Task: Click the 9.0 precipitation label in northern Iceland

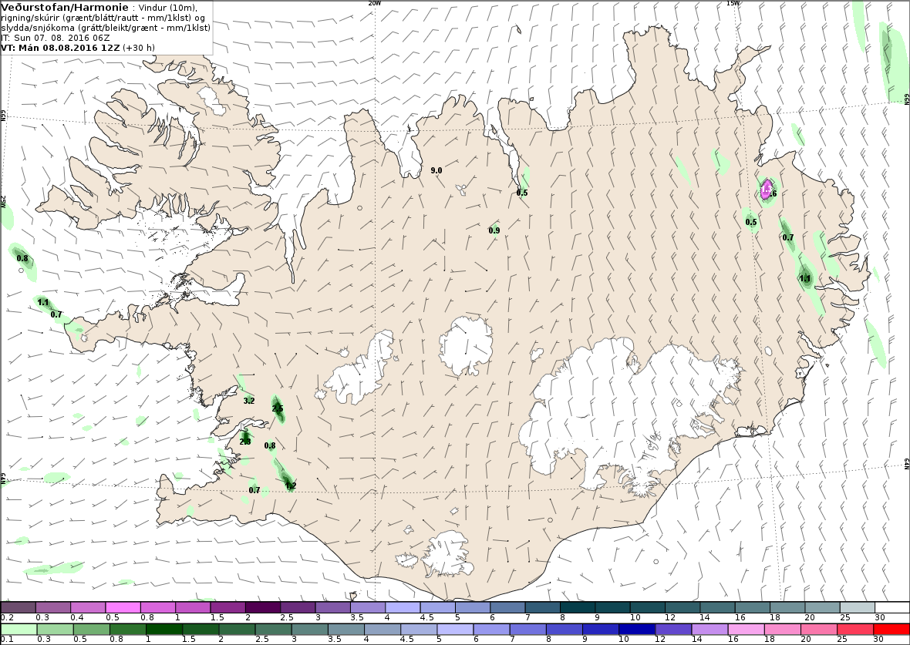Action: [x=436, y=170]
